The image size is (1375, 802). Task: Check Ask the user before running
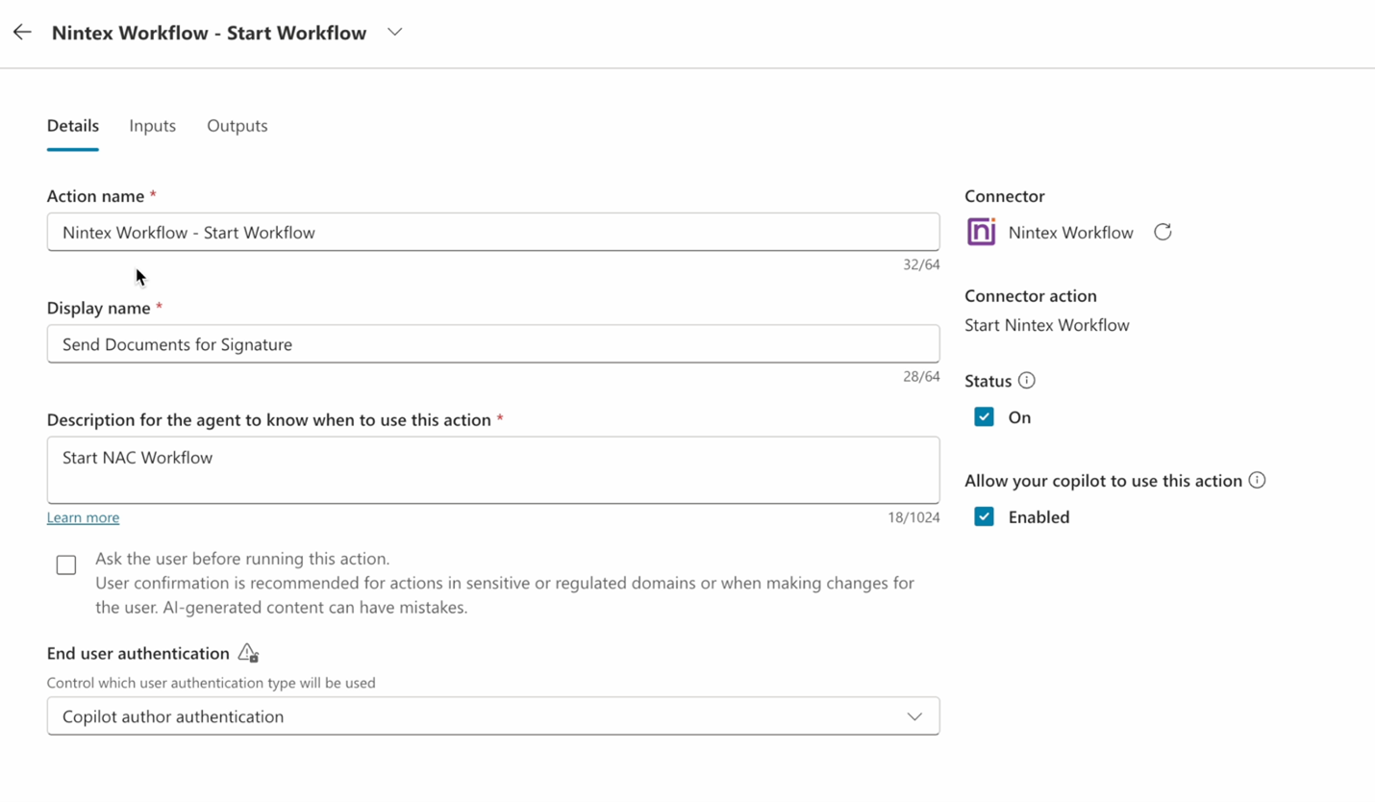[x=66, y=565]
